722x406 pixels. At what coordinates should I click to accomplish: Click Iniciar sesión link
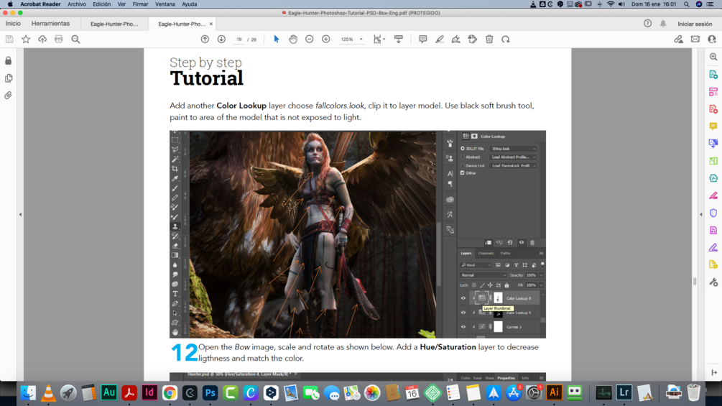coord(695,24)
